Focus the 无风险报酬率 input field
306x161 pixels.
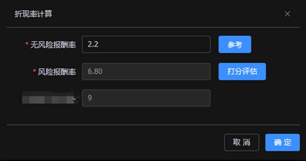[x=146, y=44]
